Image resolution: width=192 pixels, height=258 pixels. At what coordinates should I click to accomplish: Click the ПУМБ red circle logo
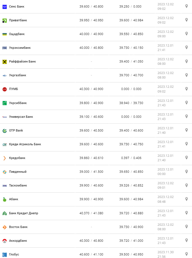(x=4, y=89)
